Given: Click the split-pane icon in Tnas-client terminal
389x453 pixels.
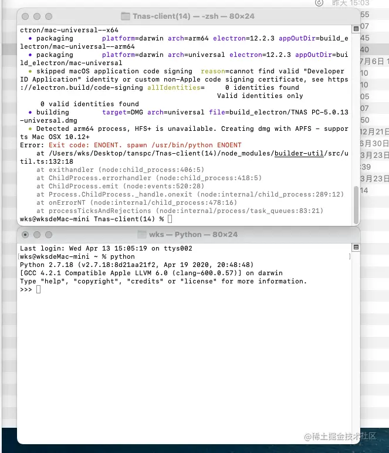Looking at the screenshot, I should tap(356, 29).
